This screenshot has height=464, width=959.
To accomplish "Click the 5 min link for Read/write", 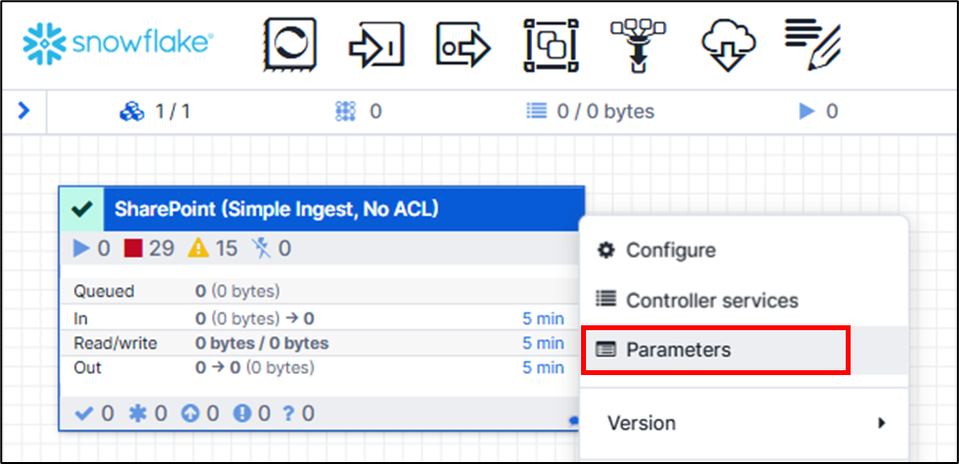I will pos(543,344).
